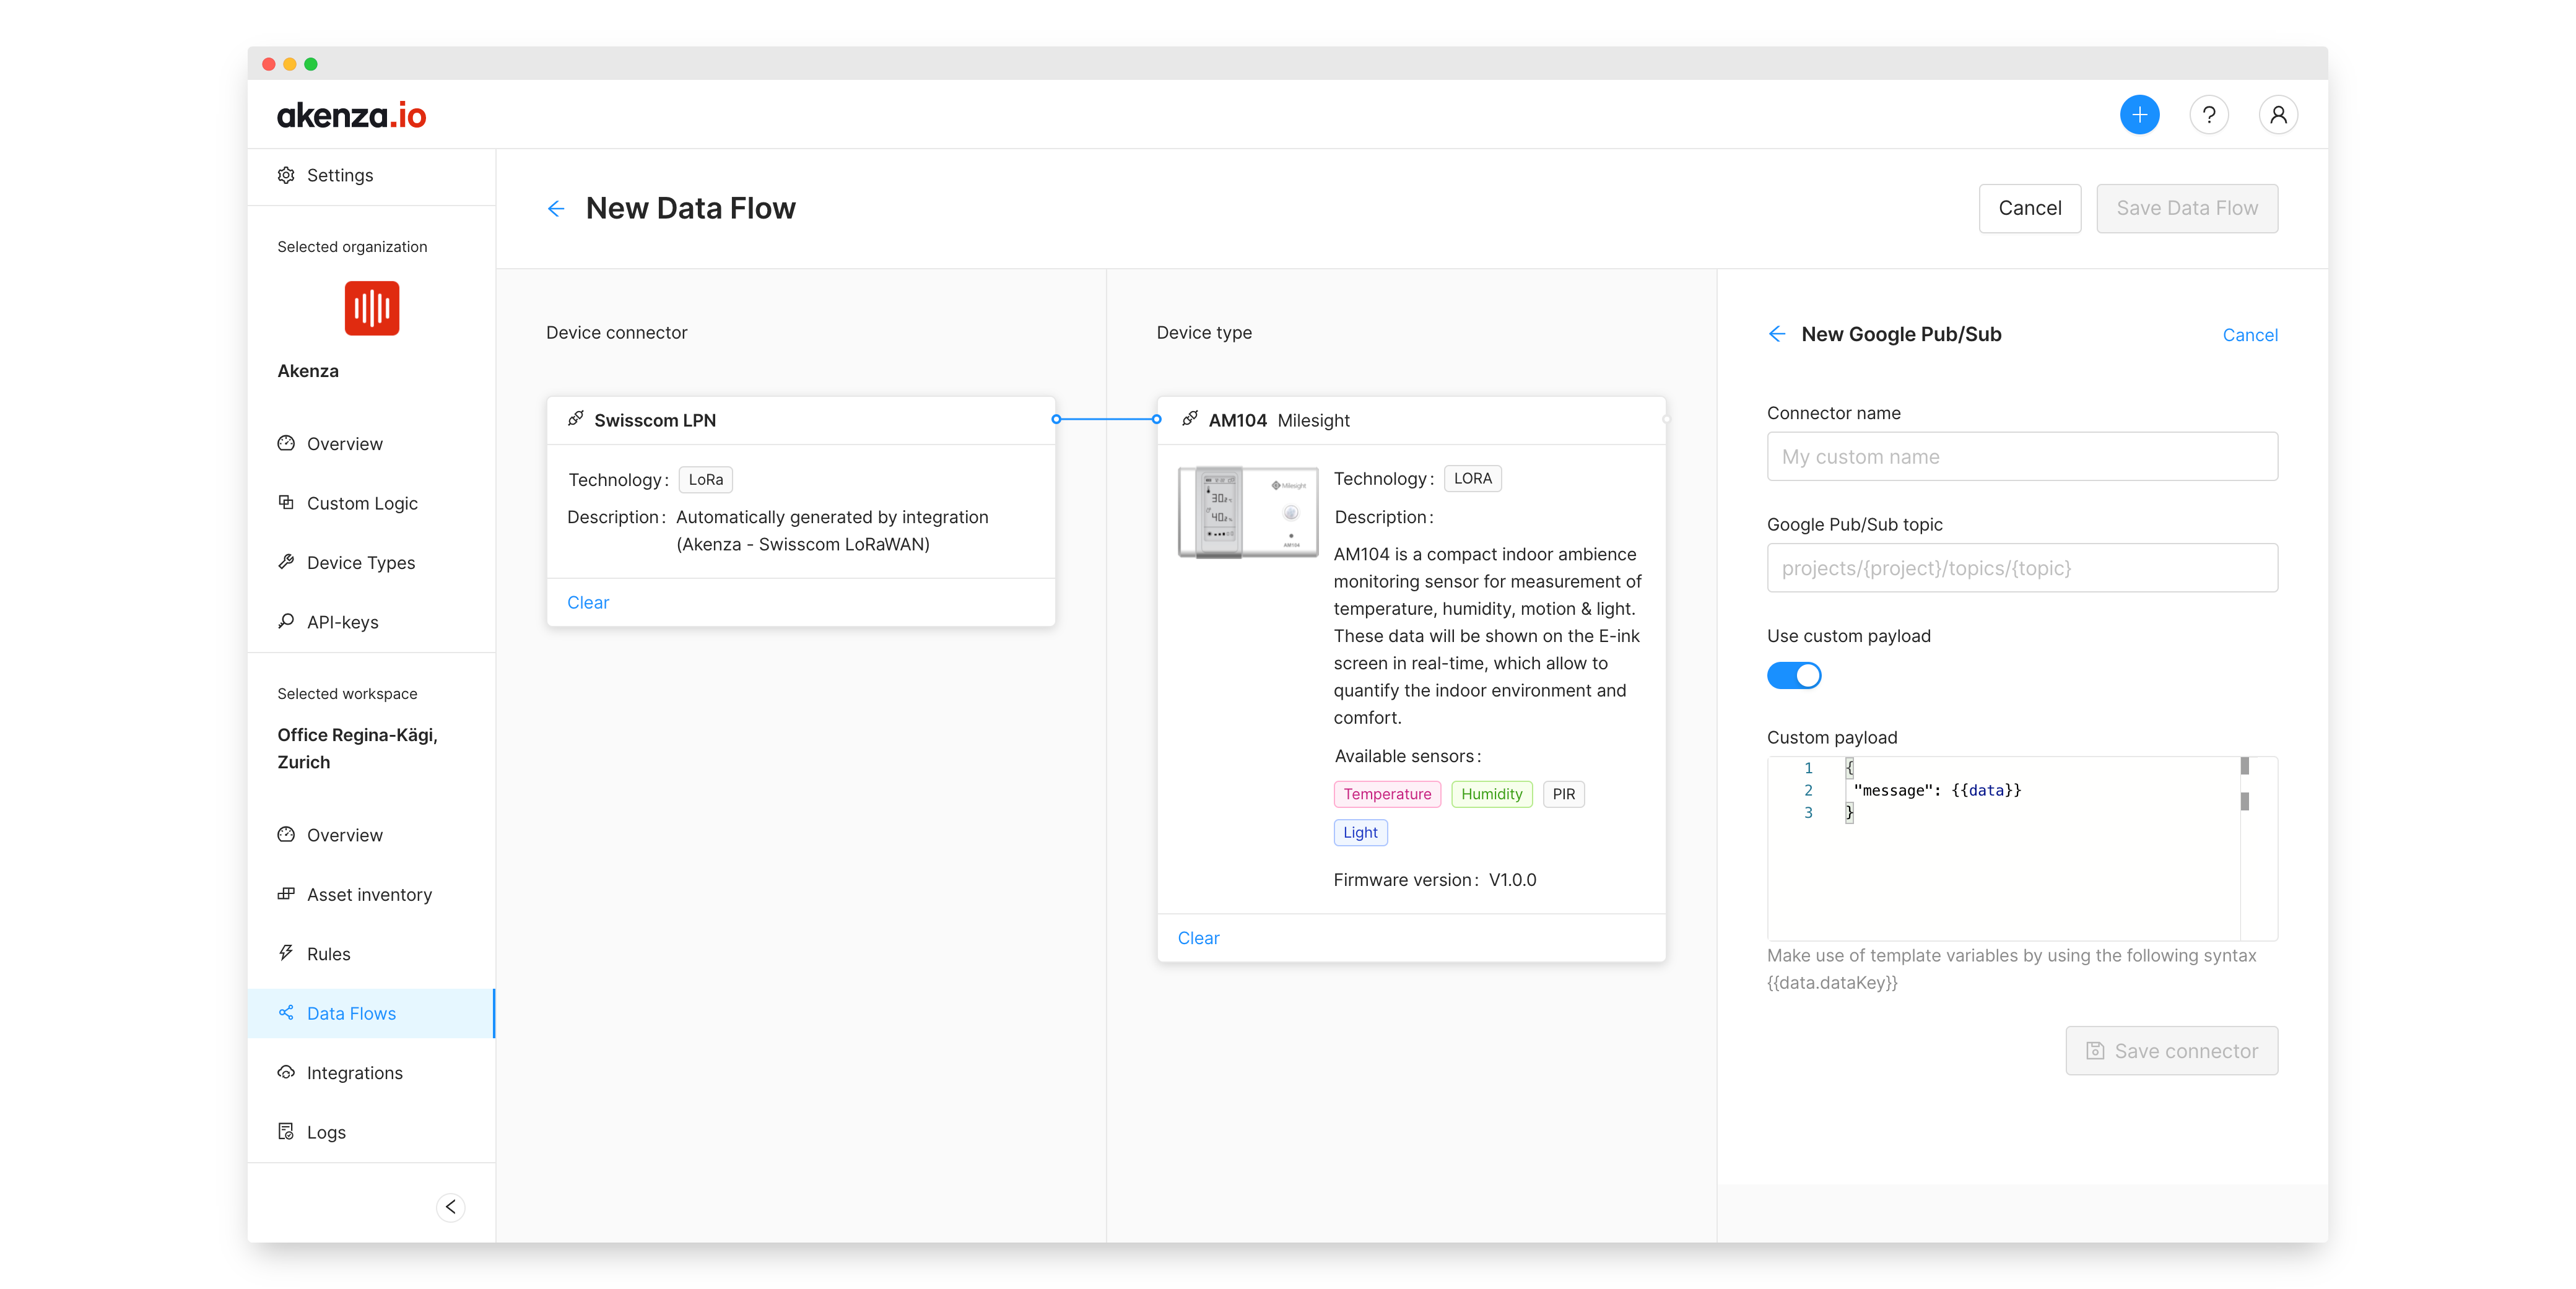
Task: Click the Custom Logic icon
Action: click(x=286, y=502)
